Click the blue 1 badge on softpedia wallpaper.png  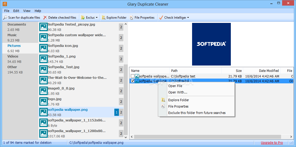(x=116, y=112)
